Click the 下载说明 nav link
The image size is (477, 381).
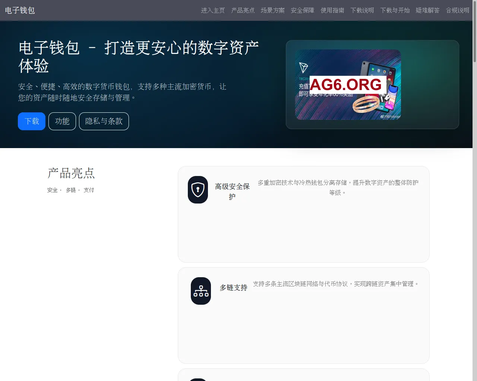coord(362,10)
